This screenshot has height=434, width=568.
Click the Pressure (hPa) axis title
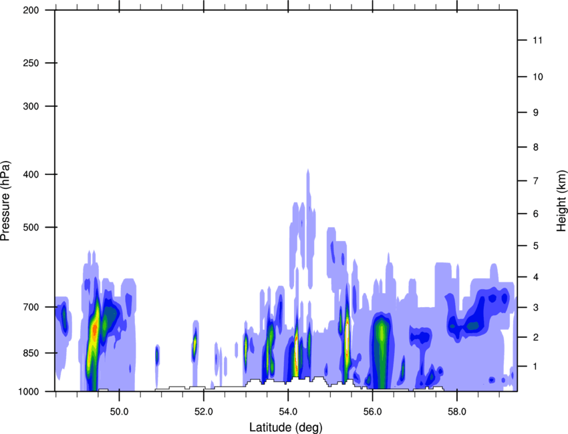5,200
